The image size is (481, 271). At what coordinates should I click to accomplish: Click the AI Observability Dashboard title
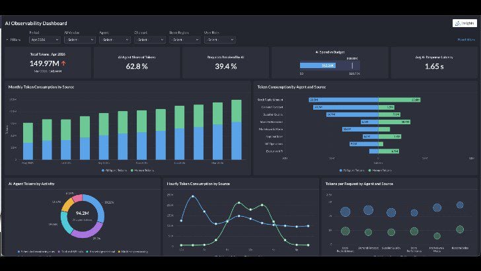click(x=36, y=23)
